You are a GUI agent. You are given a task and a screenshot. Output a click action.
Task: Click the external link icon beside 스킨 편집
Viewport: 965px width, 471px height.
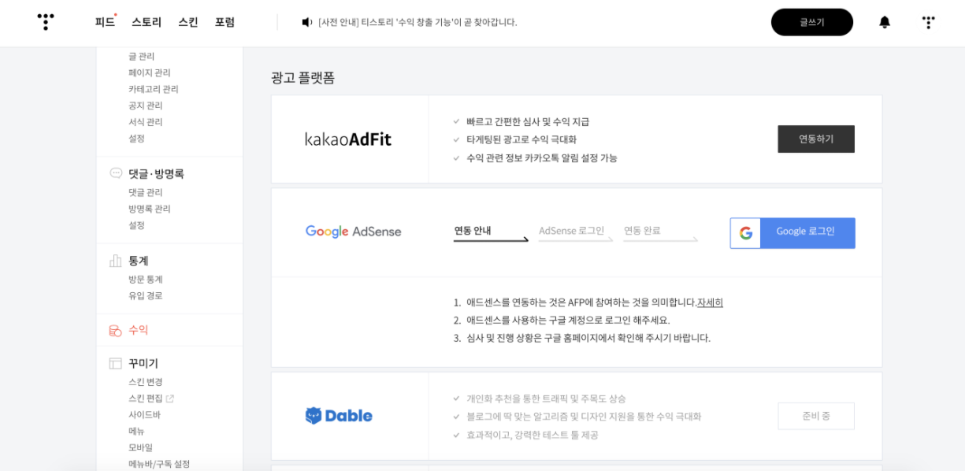coord(170,399)
